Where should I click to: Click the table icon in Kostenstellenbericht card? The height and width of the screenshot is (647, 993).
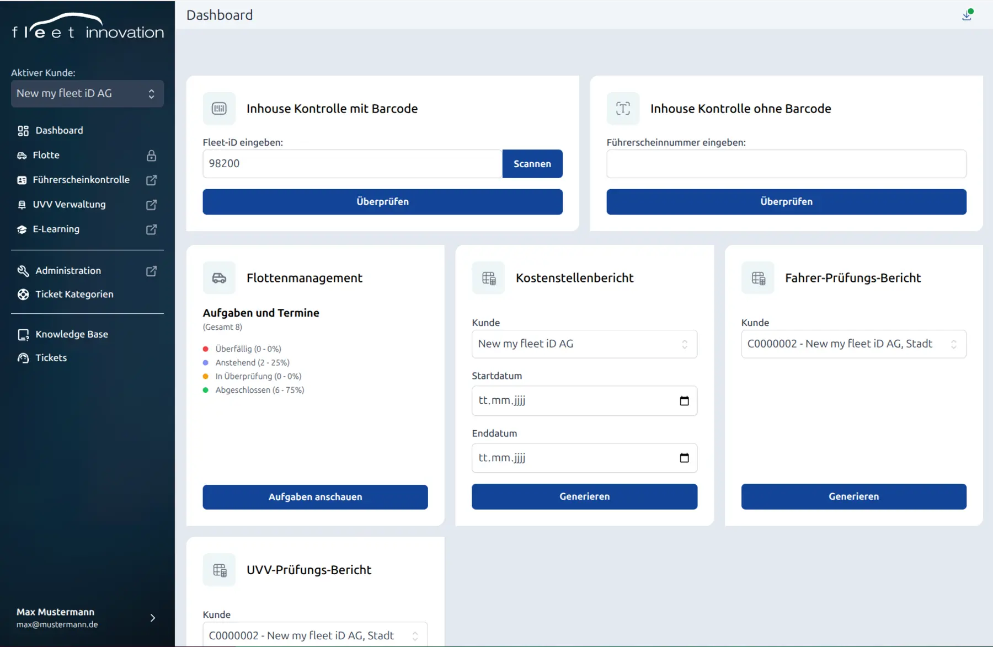tap(488, 278)
